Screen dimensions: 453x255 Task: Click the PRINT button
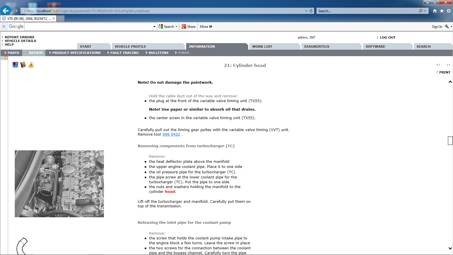[445, 72]
